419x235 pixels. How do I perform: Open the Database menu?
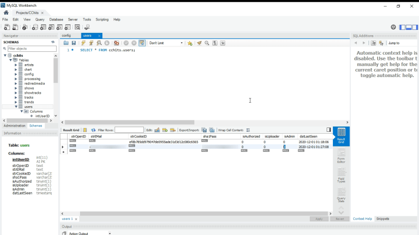[56, 20]
